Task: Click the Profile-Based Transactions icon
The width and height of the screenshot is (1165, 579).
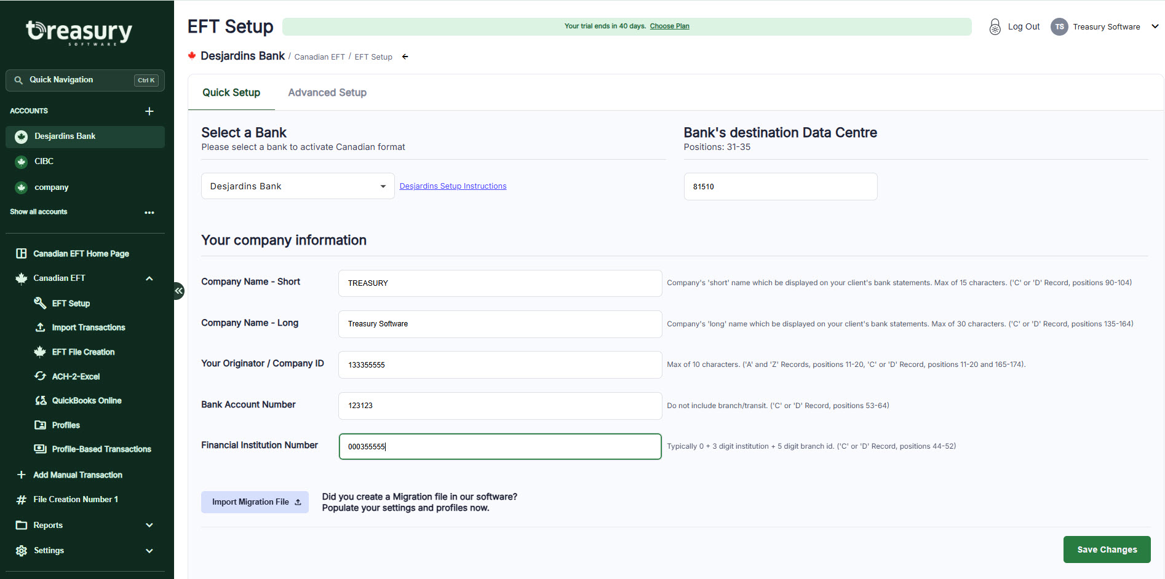Action: [40, 449]
